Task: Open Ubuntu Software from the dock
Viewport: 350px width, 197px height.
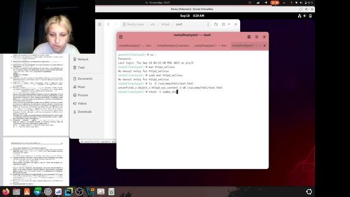Action: (x=27, y=192)
